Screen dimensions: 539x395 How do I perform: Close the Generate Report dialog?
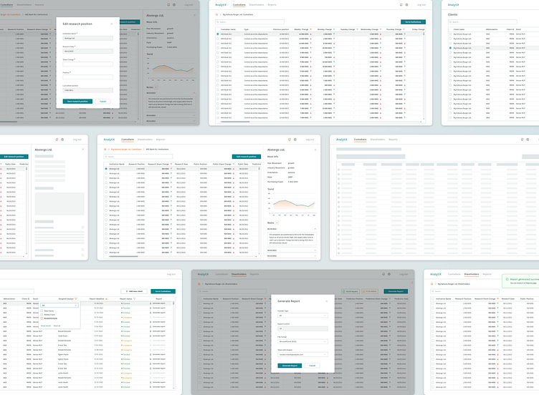point(326,301)
